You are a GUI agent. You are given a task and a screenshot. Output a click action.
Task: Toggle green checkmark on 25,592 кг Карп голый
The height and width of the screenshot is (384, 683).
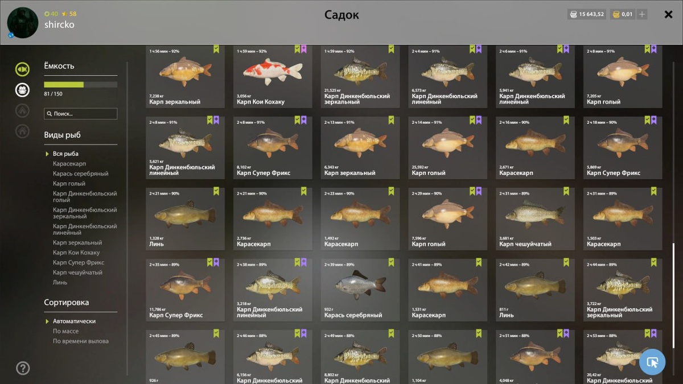pyautogui.click(x=479, y=120)
